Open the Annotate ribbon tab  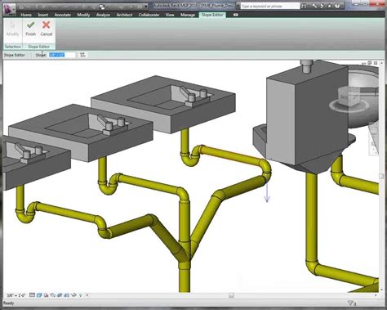[63, 15]
